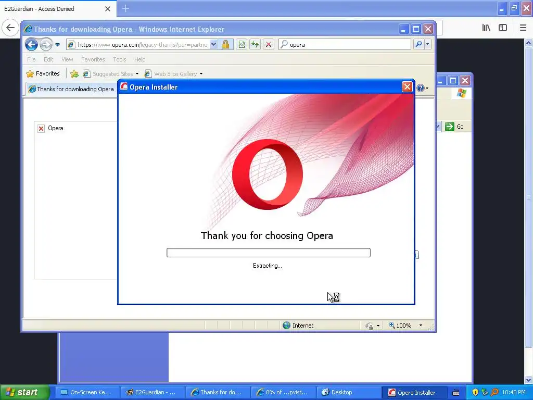Click the Opera Installer extraction progress bar
This screenshot has height=400, width=533.
(269, 253)
